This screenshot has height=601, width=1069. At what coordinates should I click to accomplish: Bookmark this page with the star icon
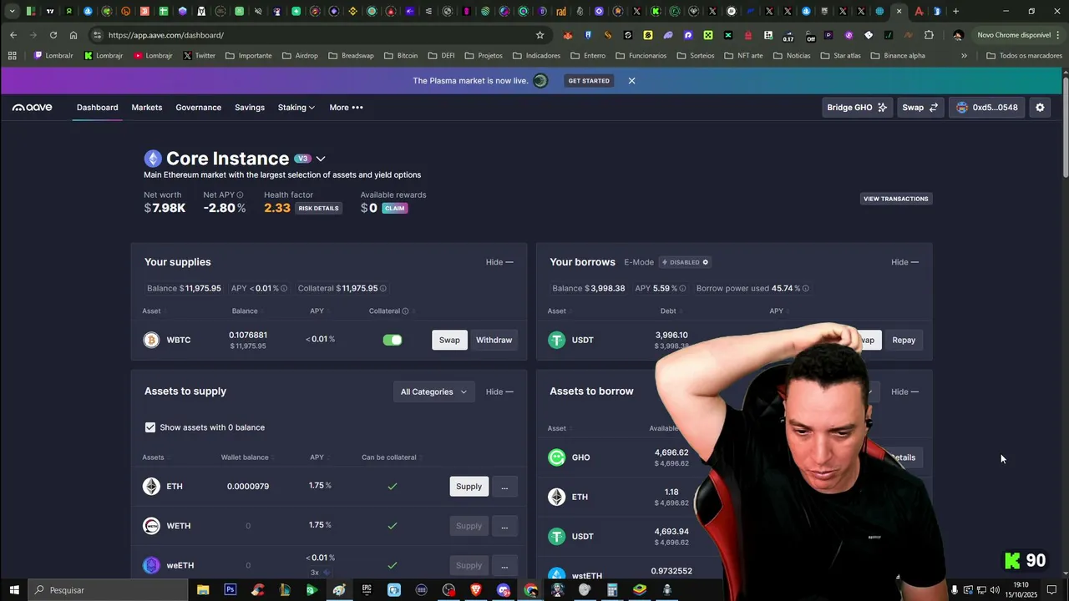[x=540, y=35]
